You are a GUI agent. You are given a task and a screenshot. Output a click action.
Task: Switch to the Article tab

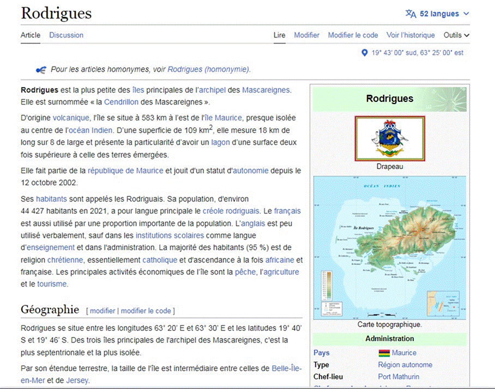point(31,35)
